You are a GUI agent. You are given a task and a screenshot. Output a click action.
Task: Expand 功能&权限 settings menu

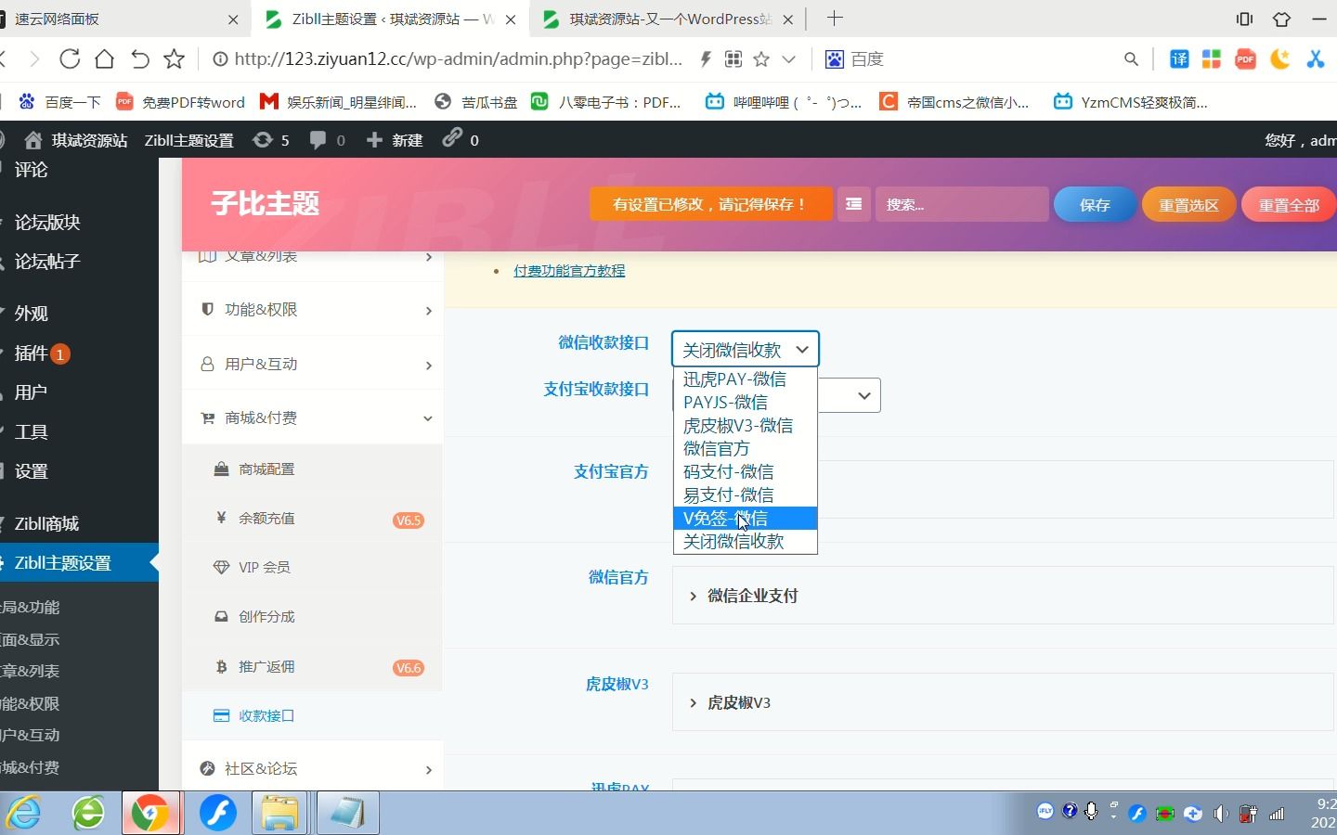tap(313, 310)
